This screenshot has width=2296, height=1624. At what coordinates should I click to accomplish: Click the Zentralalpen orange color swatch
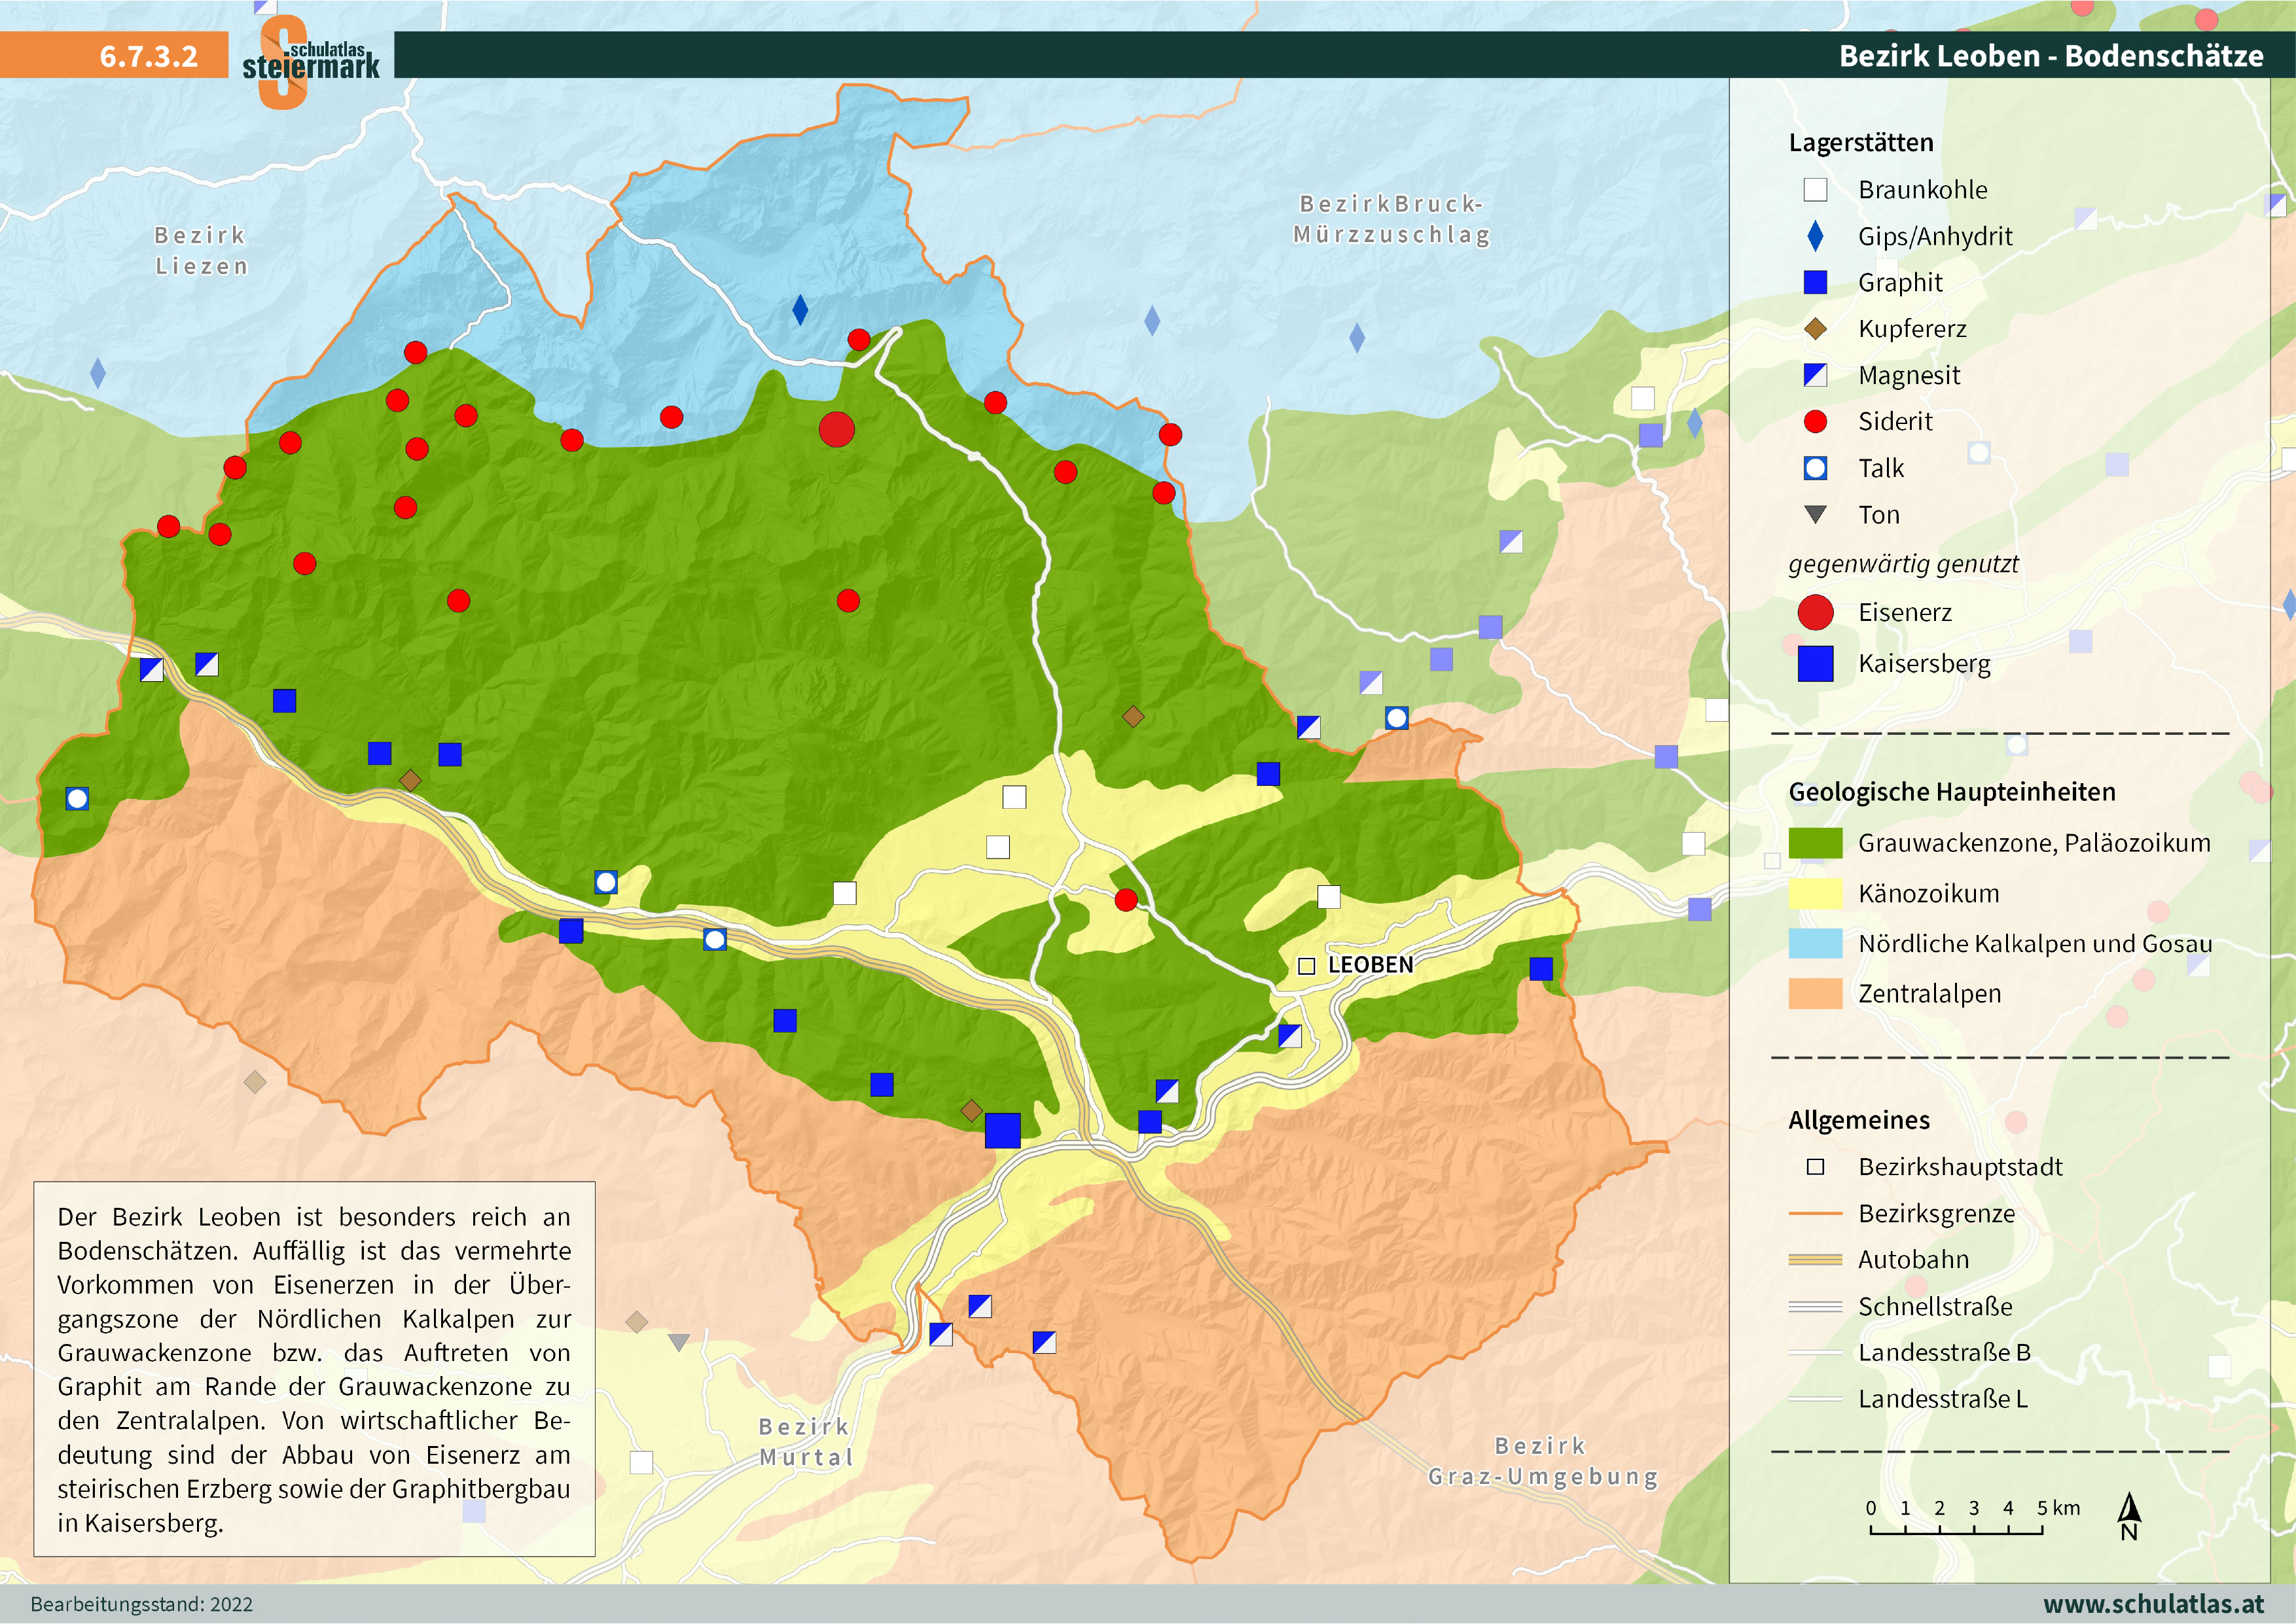click(1815, 994)
